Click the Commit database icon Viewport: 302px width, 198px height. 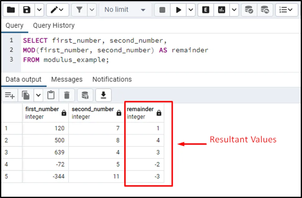[249, 10]
